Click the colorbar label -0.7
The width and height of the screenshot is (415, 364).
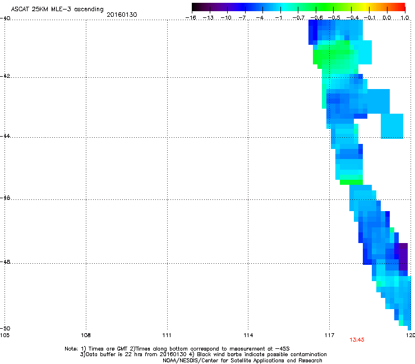[x=298, y=18]
